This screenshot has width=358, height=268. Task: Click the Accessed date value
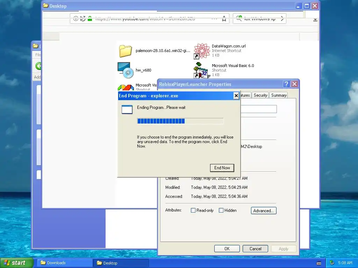coord(219,196)
